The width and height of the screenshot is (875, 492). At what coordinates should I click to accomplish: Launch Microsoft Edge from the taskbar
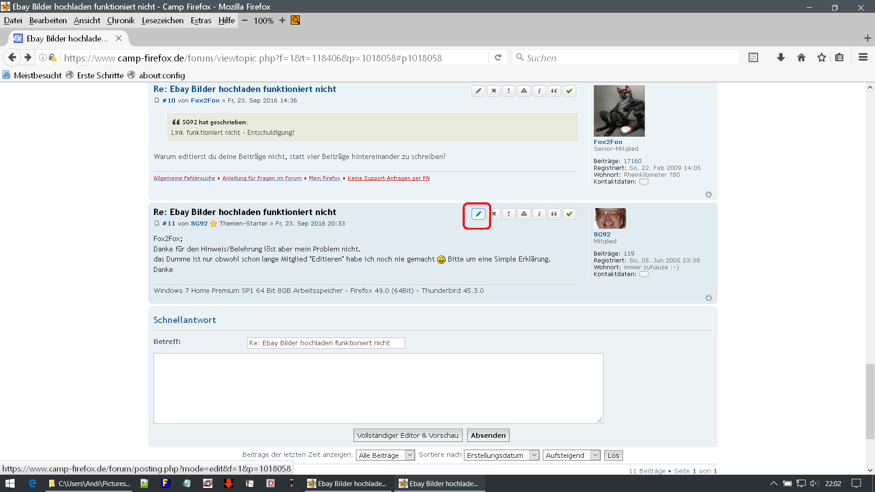point(32,483)
